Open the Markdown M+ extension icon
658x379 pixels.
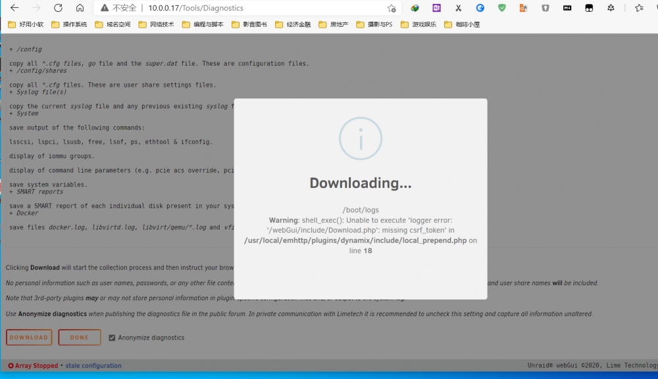pyautogui.click(x=567, y=8)
